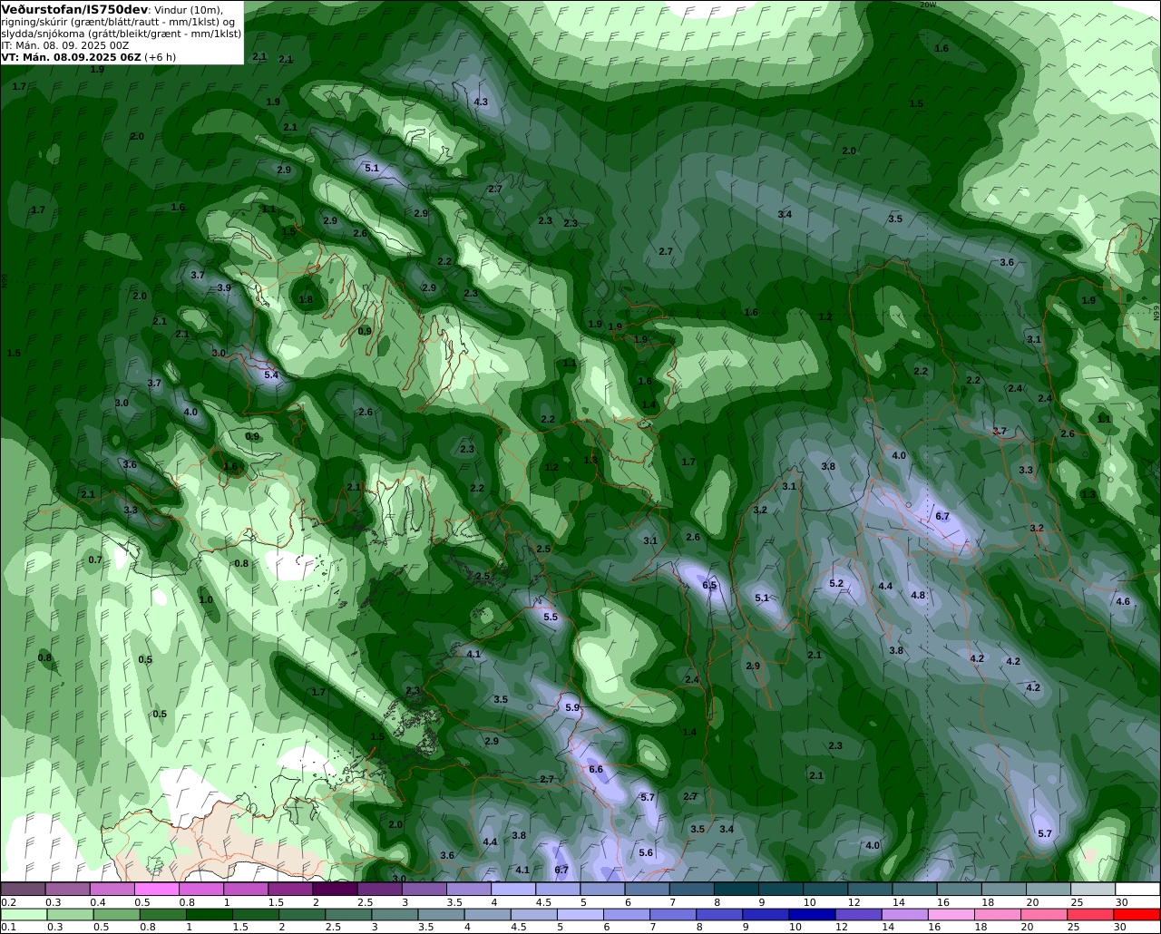Pick the light pink swatch labeled 16

(951, 914)
